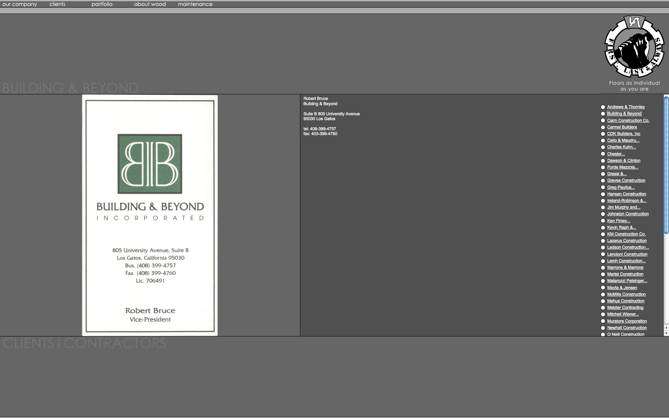This screenshot has height=418, width=669.
Task: Click the contractor list scrollbar thumb
Action: (x=666, y=164)
